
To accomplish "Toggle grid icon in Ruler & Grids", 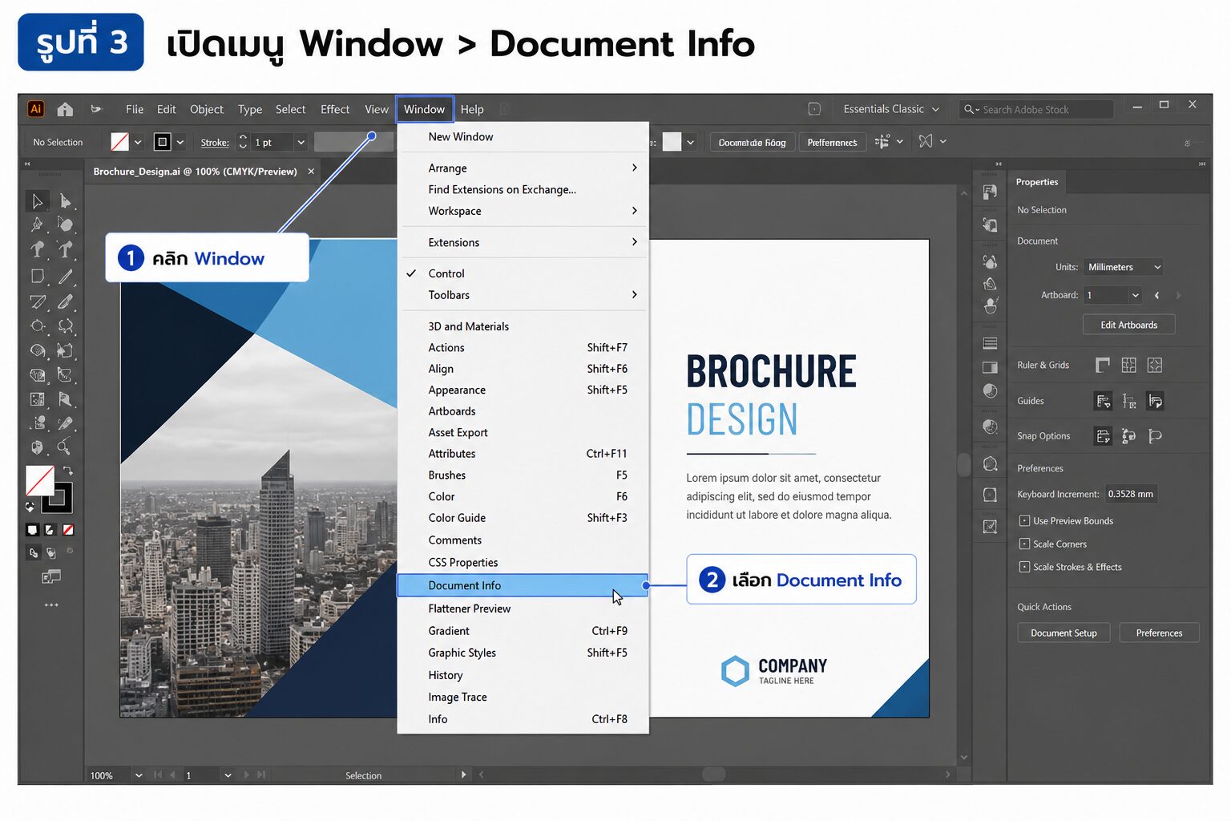I will [1128, 366].
